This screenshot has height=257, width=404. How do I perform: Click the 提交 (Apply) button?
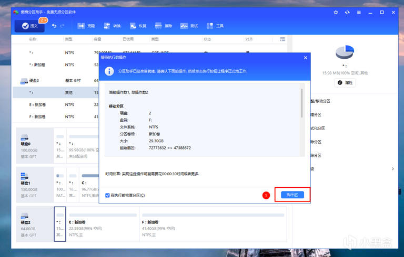tap(29, 26)
